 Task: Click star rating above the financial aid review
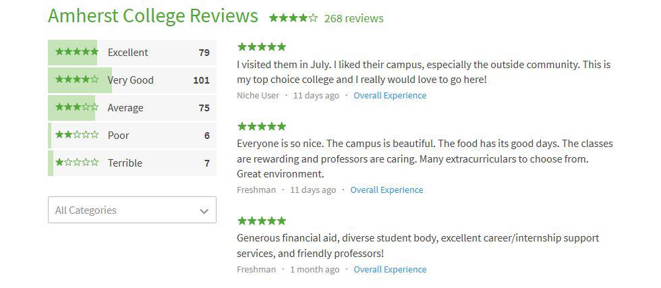pos(262,221)
